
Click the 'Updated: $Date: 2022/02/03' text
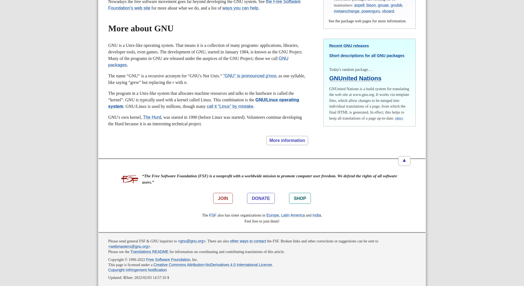pos(139,278)
